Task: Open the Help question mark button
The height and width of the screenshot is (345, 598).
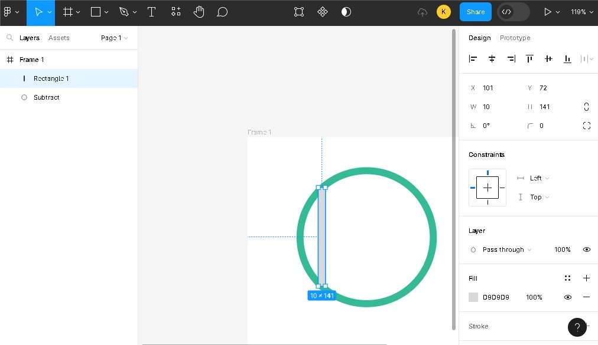Action: tap(577, 327)
